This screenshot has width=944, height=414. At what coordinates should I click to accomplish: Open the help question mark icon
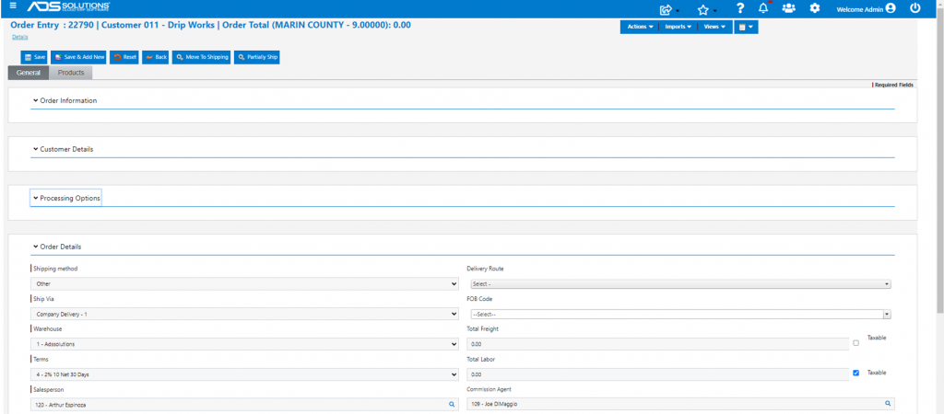point(740,8)
